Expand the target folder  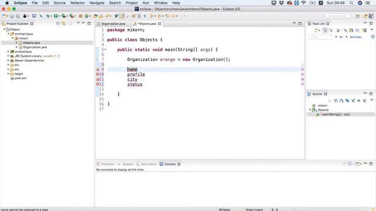click(8, 74)
